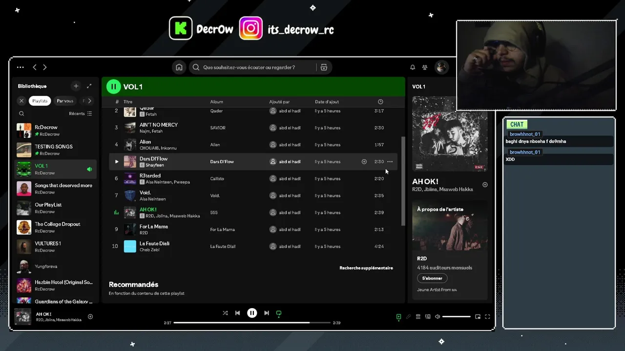Go forward with the right arrow
The height and width of the screenshot is (351, 625).
[x=45, y=67]
